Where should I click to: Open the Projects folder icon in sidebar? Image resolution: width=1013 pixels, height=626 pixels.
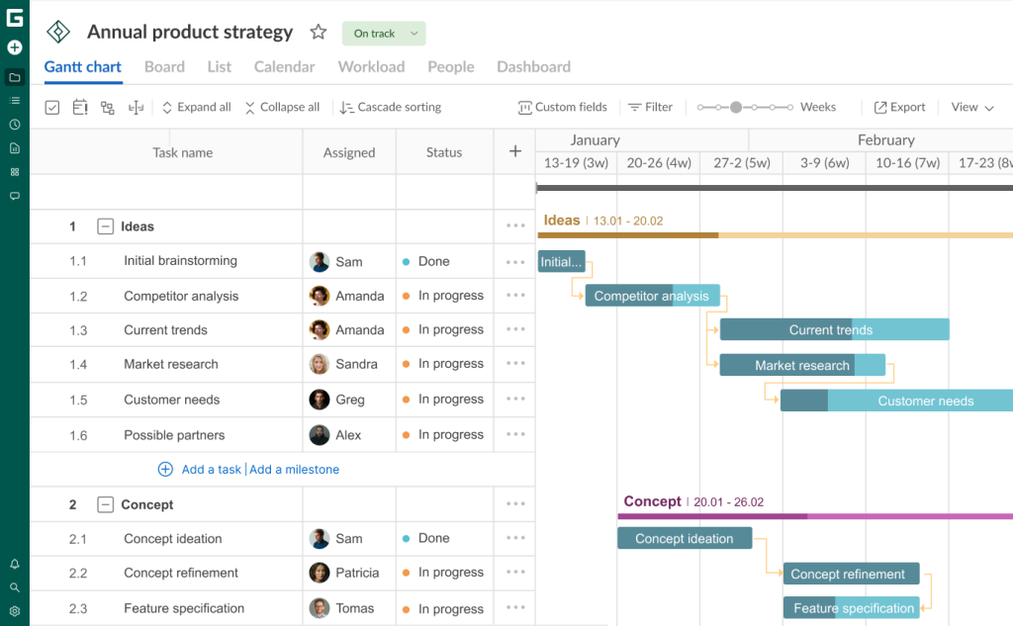click(x=14, y=77)
